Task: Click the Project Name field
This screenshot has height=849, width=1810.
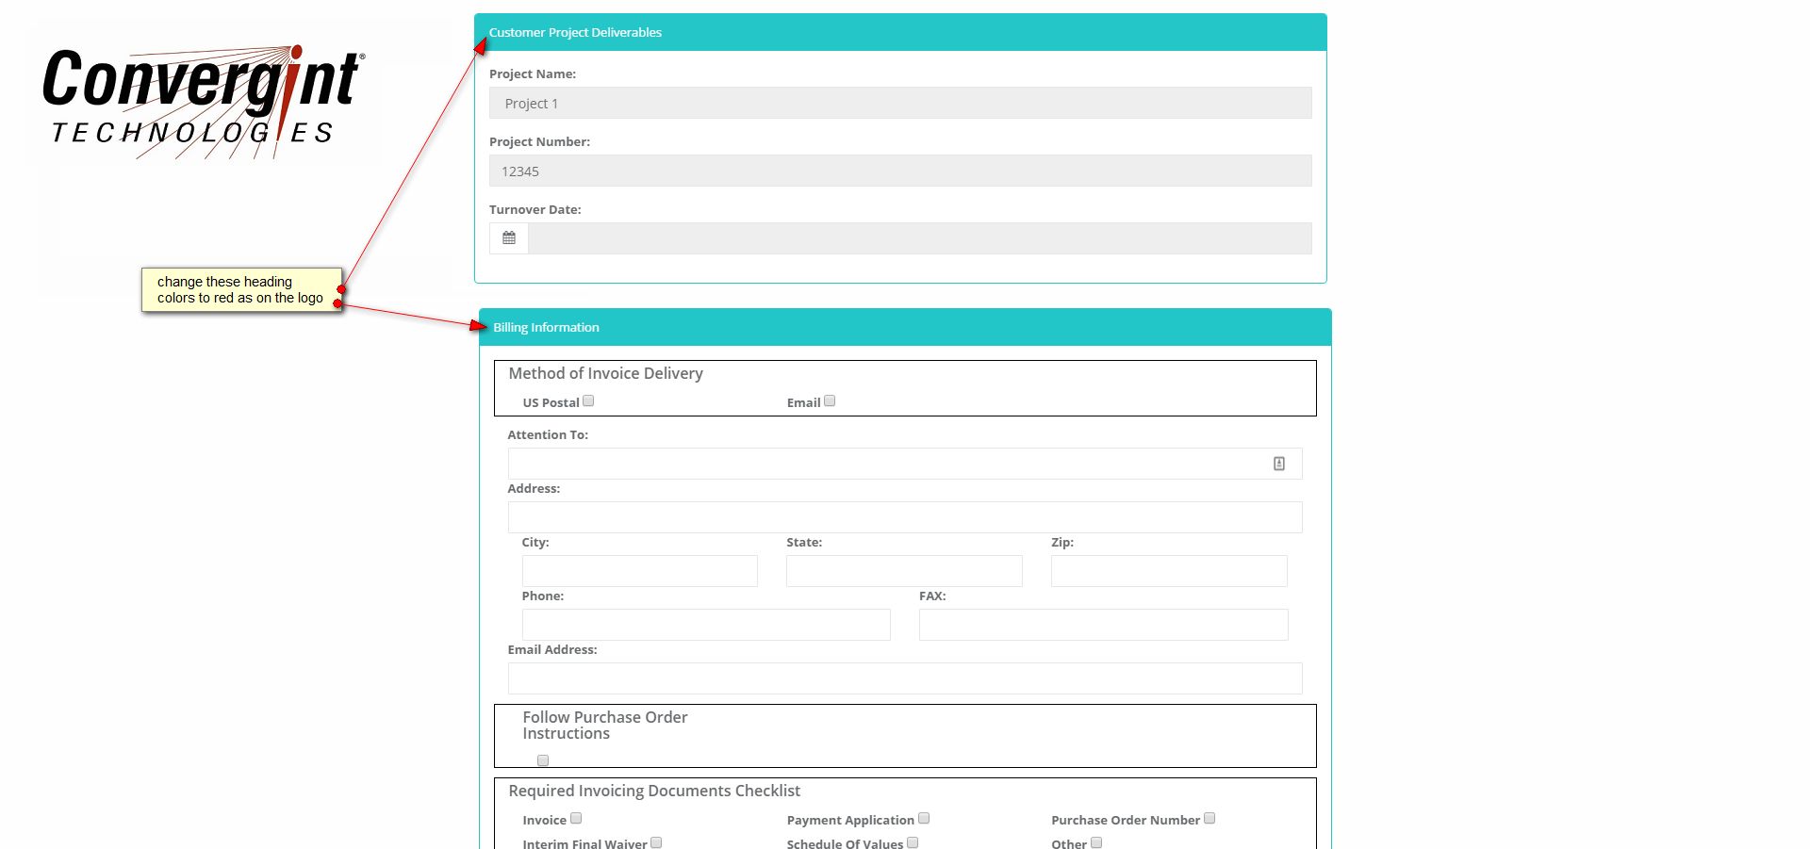Action: pyautogui.click(x=900, y=103)
